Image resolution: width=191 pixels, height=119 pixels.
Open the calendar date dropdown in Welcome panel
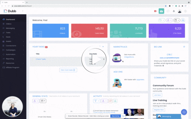(177, 20)
